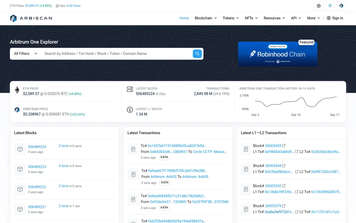Open external link icon next to Block# 26005455
Viewport: 356px width, 223px height.
click(284, 146)
